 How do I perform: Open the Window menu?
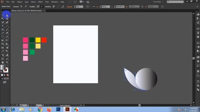(55, 2)
